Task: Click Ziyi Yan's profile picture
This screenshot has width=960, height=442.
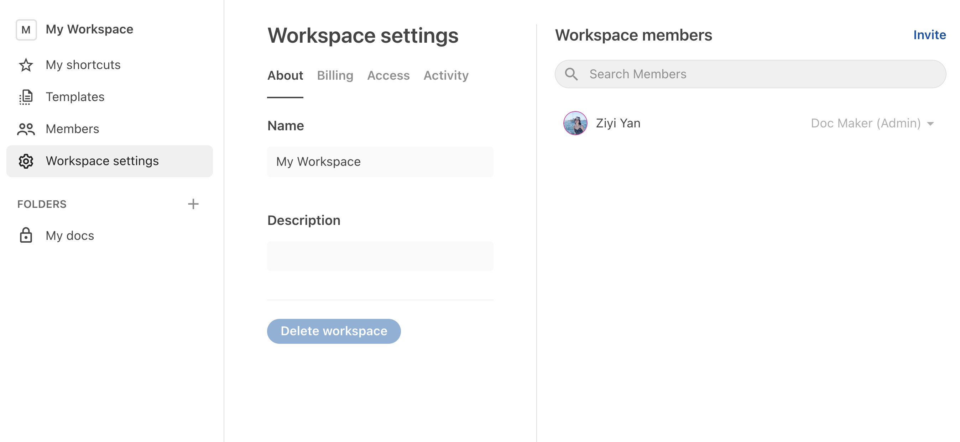Action: (575, 123)
